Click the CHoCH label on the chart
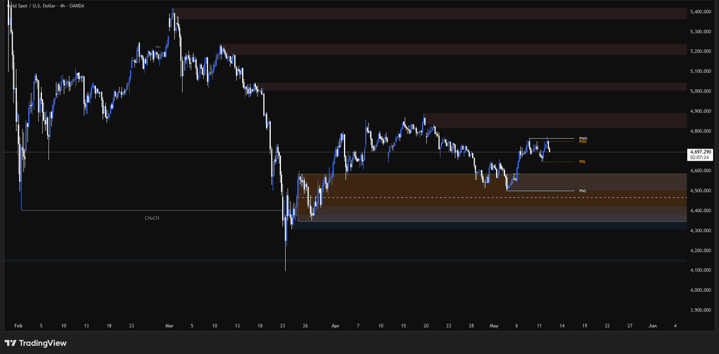This screenshot has height=354, width=719. [152, 219]
